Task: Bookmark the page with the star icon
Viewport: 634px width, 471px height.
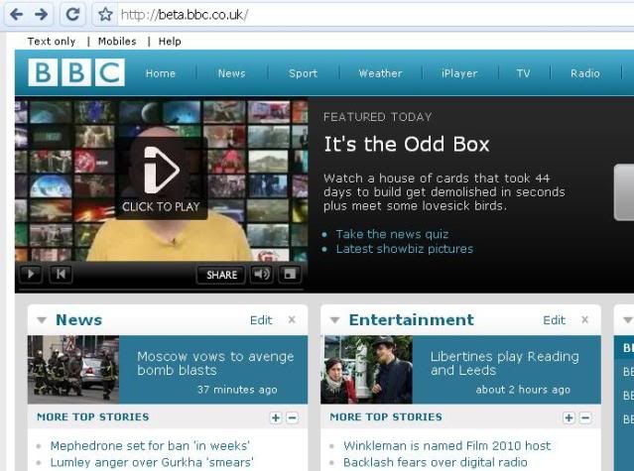Action: (x=105, y=15)
